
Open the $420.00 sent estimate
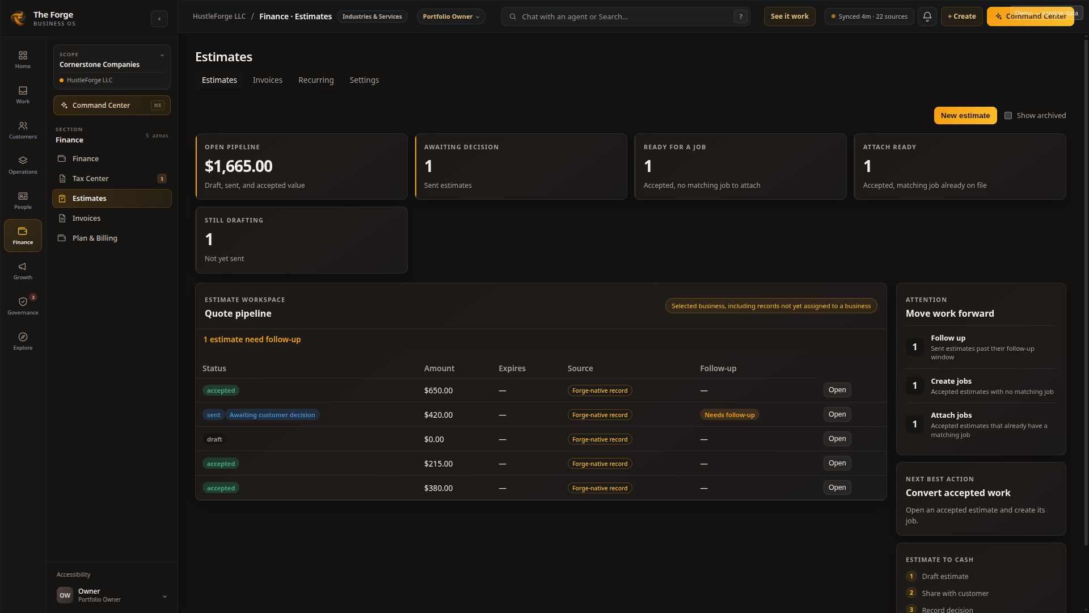837,414
